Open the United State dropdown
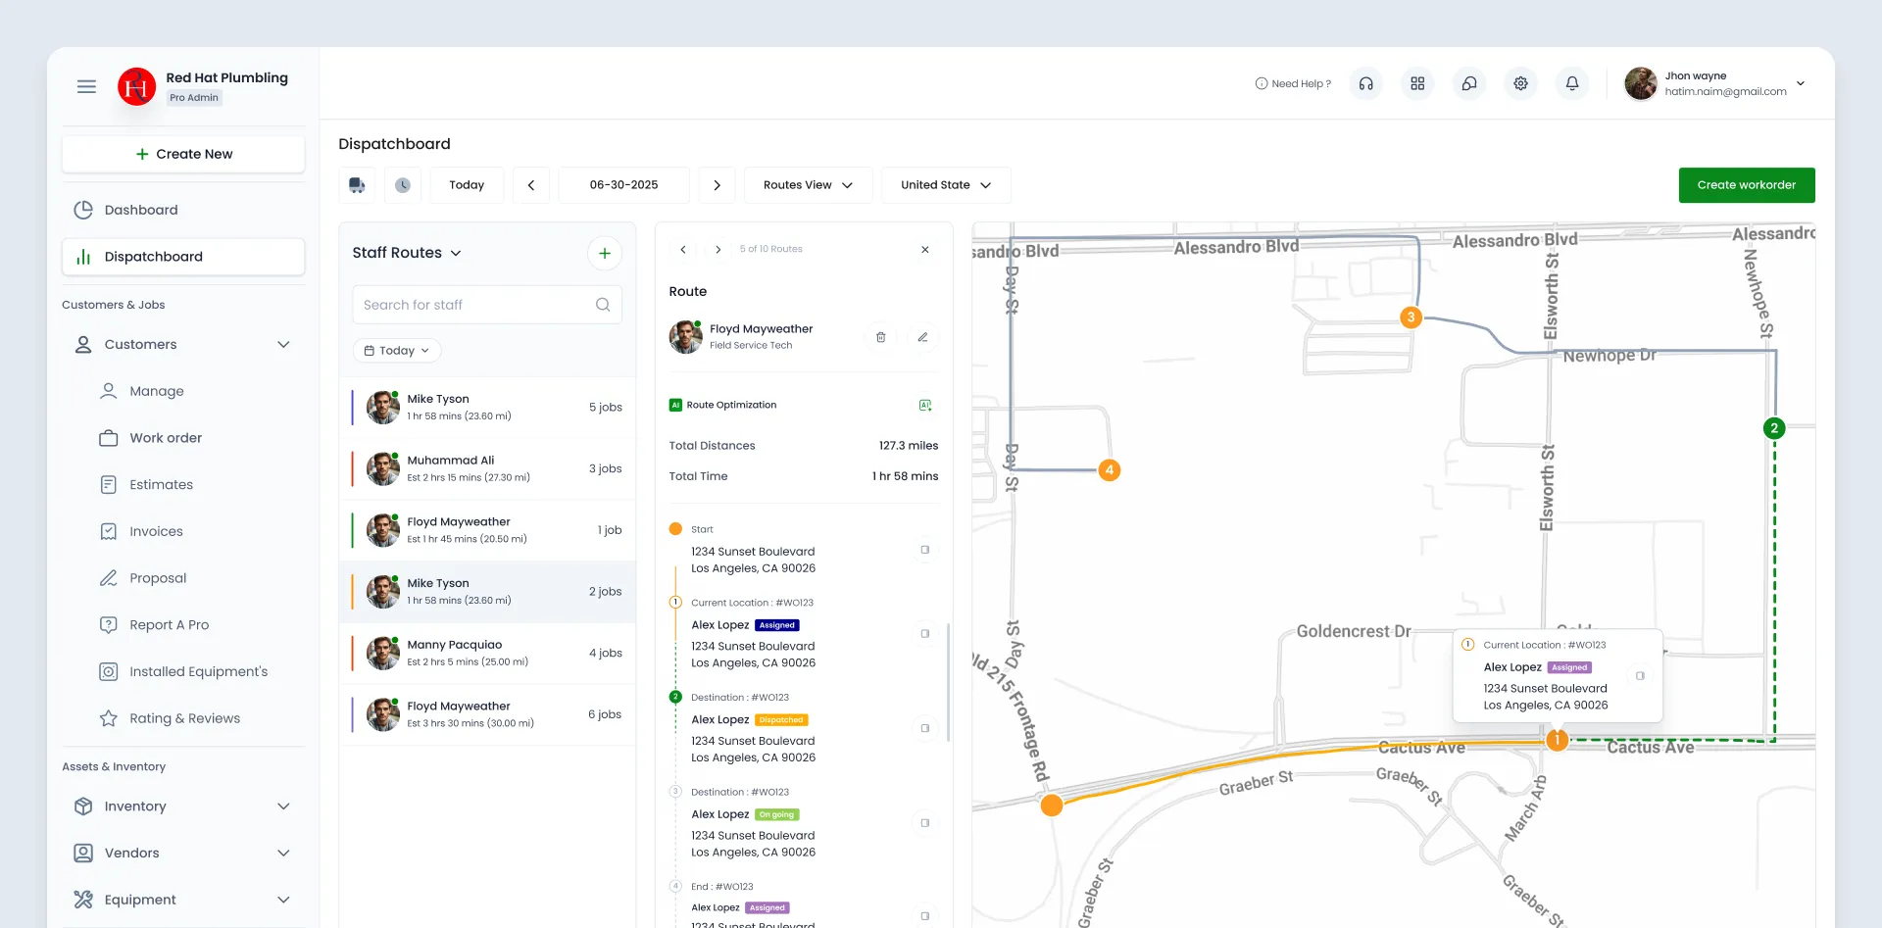This screenshot has width=1882, height=928. 946,185
